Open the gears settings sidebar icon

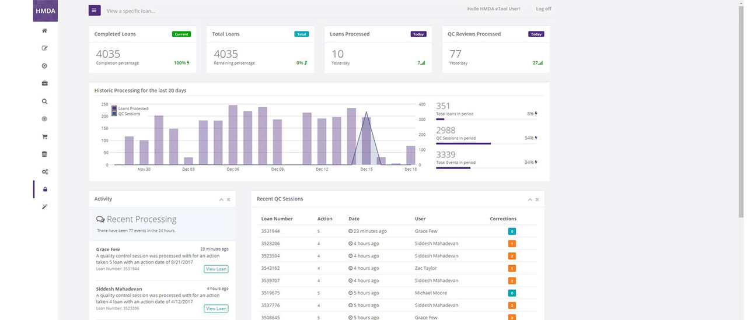[45, 172]
